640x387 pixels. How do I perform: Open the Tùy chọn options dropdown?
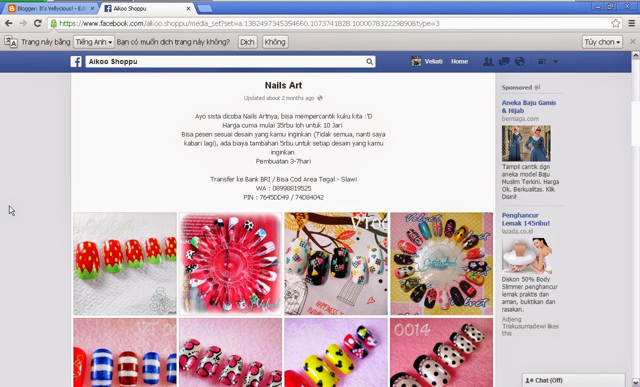pos(602,42)
